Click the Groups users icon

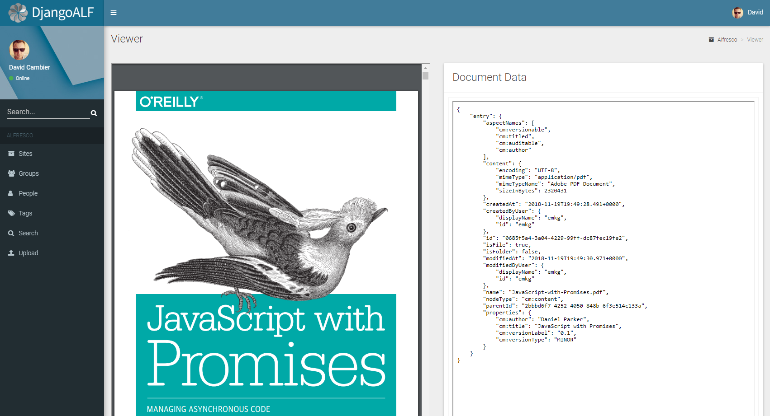coord(11,173)
